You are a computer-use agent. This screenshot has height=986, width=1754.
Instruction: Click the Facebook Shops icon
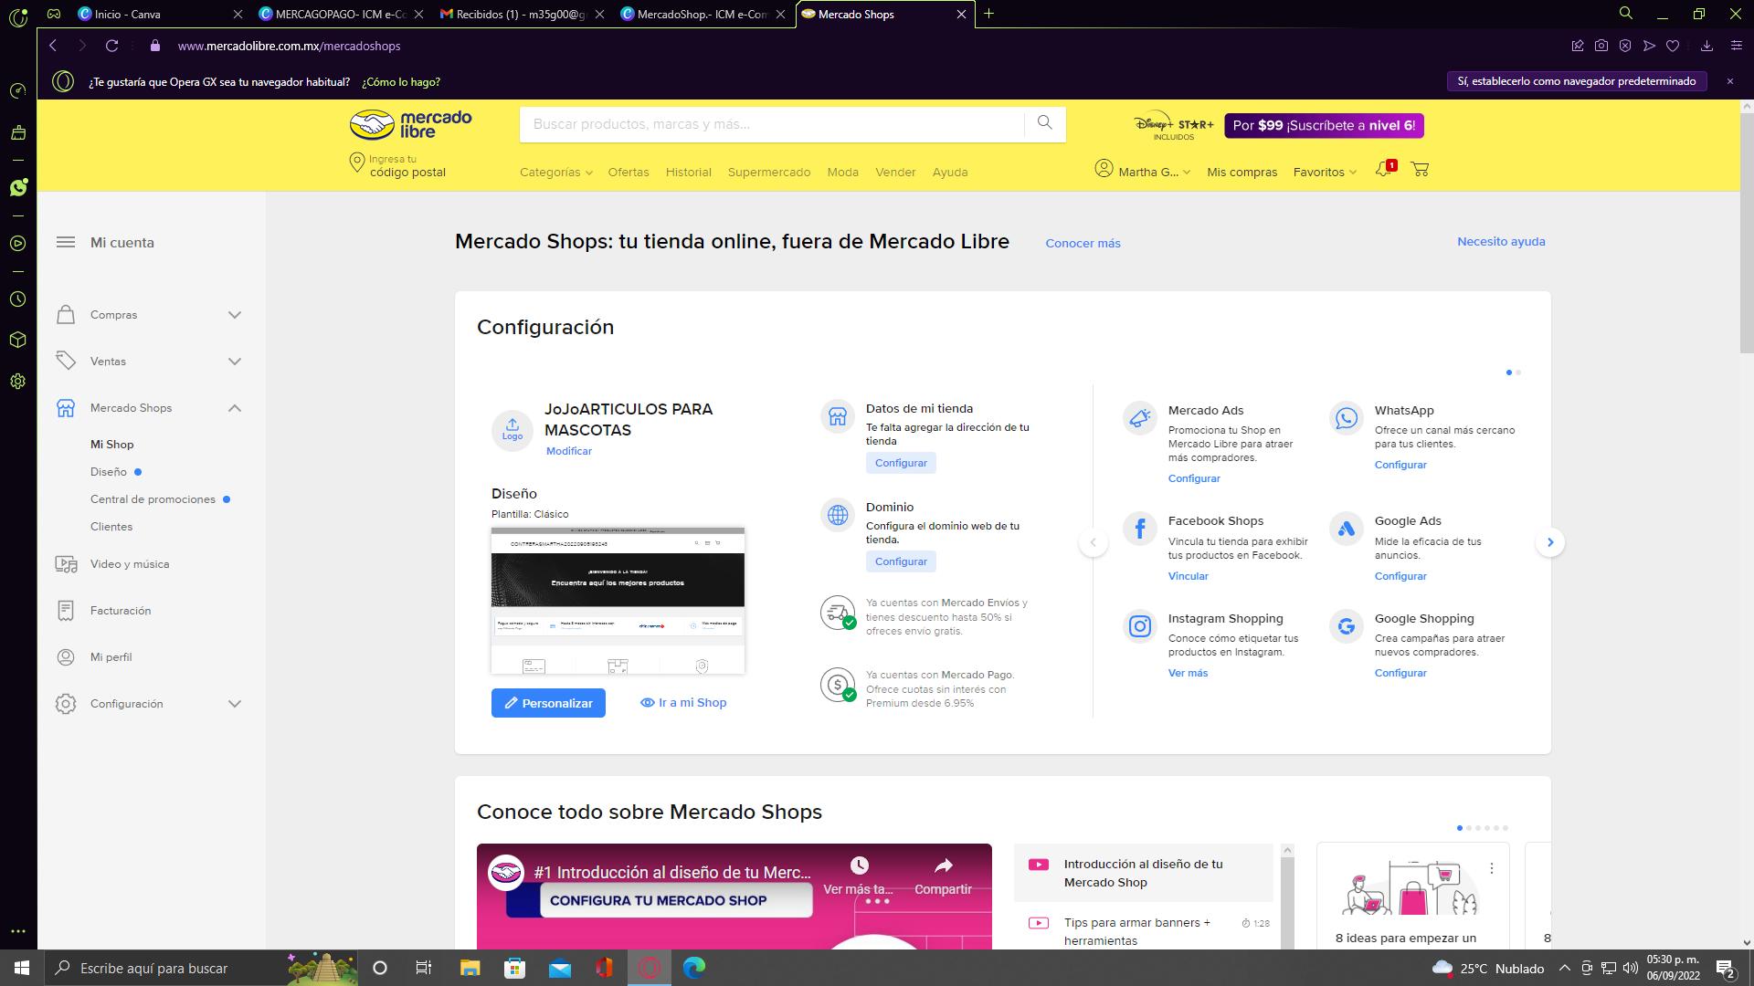point(1139,529)
